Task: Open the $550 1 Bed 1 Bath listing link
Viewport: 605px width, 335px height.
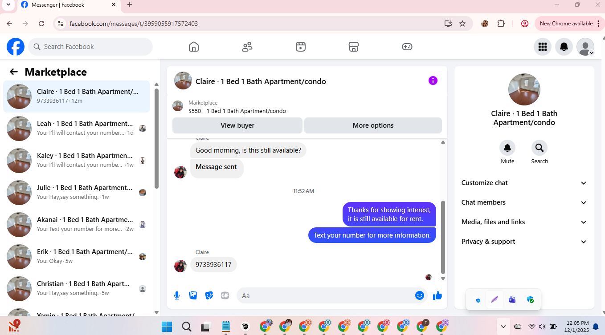Action: 237,111
